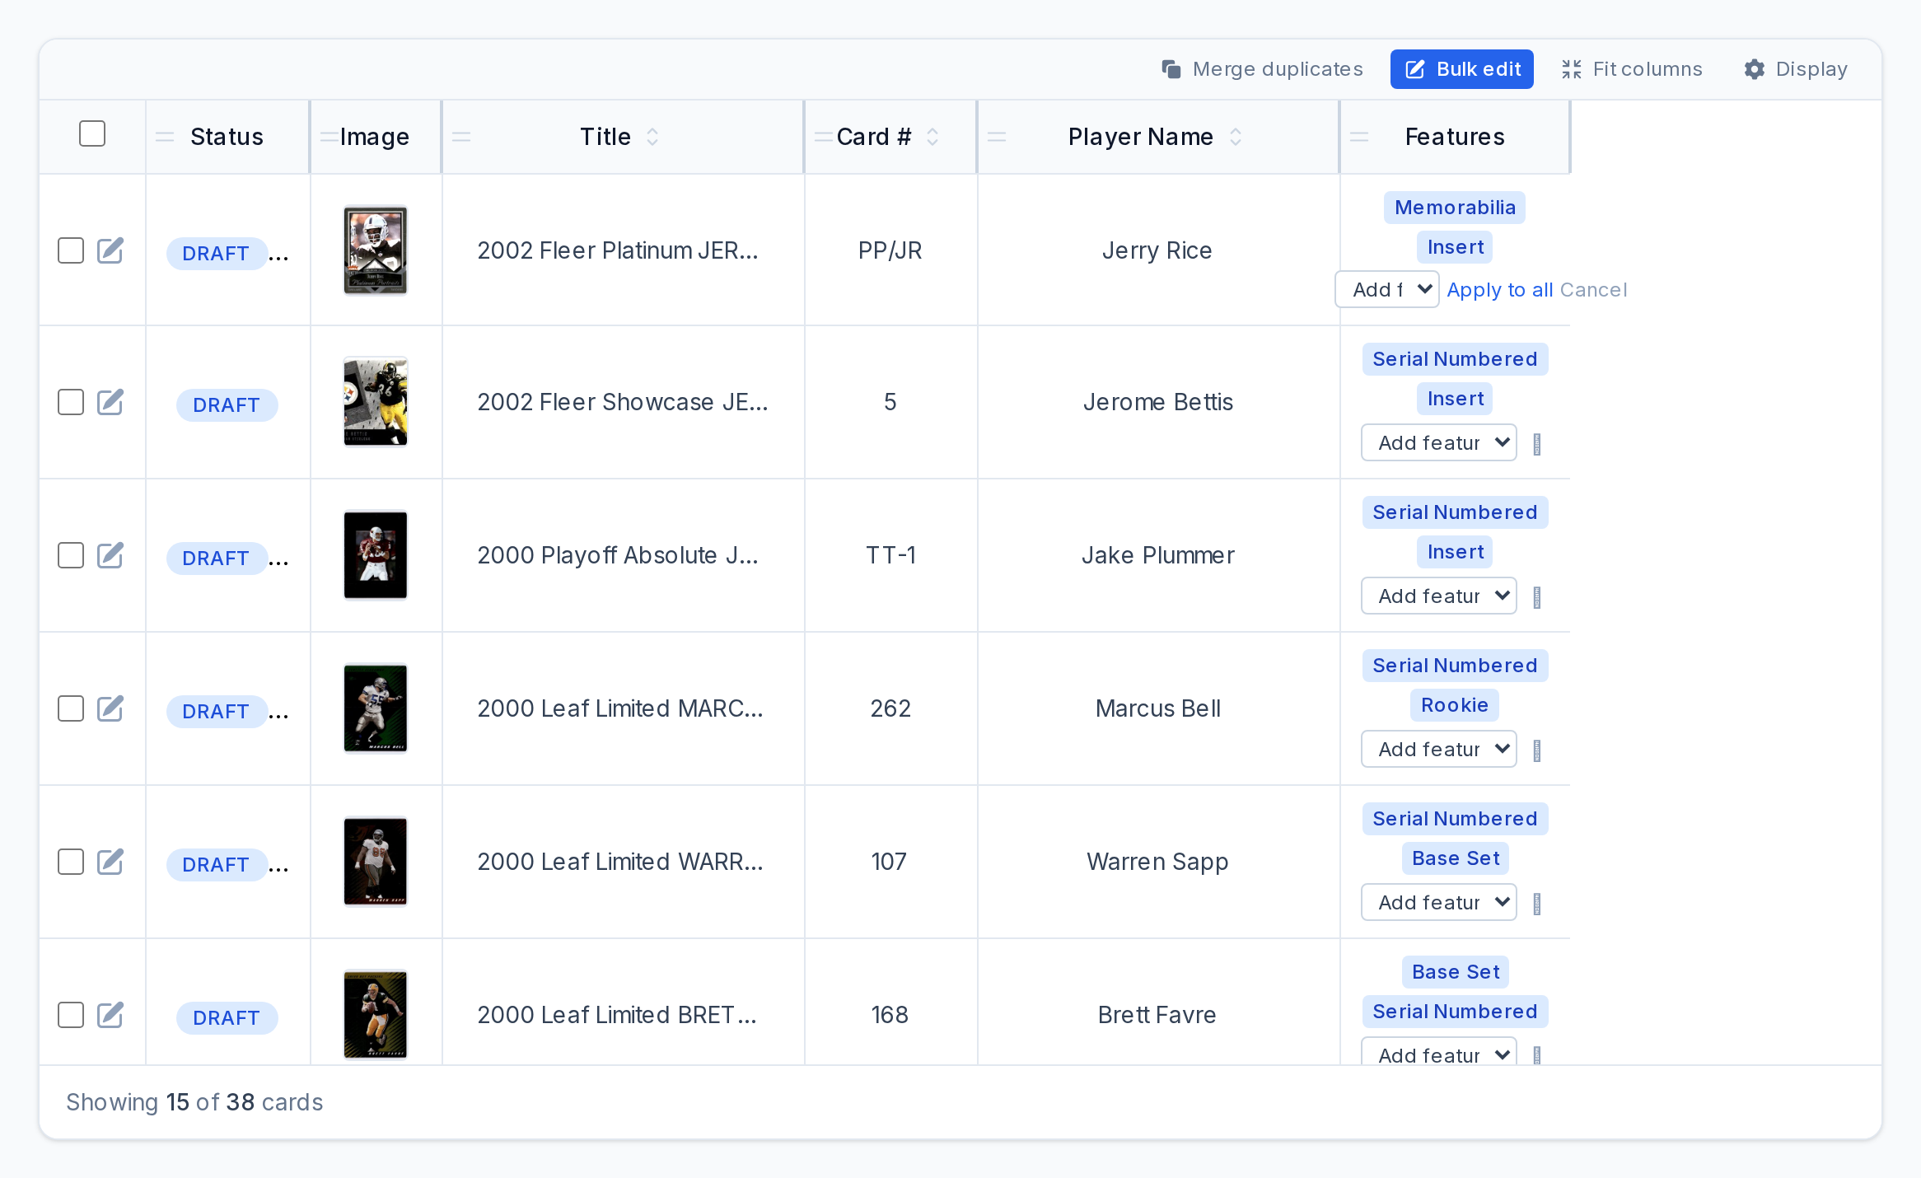This screenshot has height=1178, width=1921.
Task: Open the Jerome Bettis card thumbnail
Action: [376, 402]
